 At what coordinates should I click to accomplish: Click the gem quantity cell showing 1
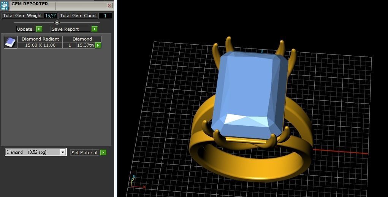point(70,45)
